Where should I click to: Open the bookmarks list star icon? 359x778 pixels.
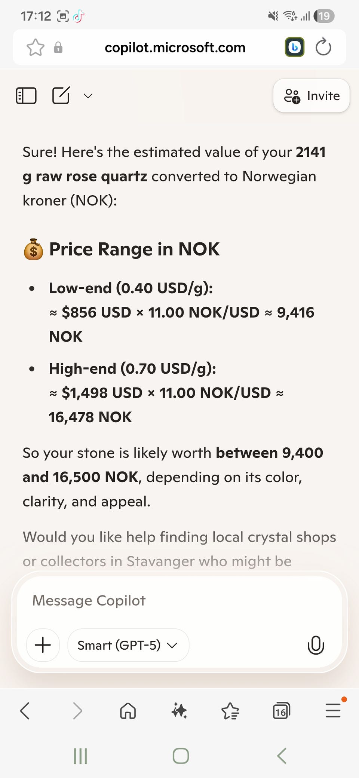(230, 711)
